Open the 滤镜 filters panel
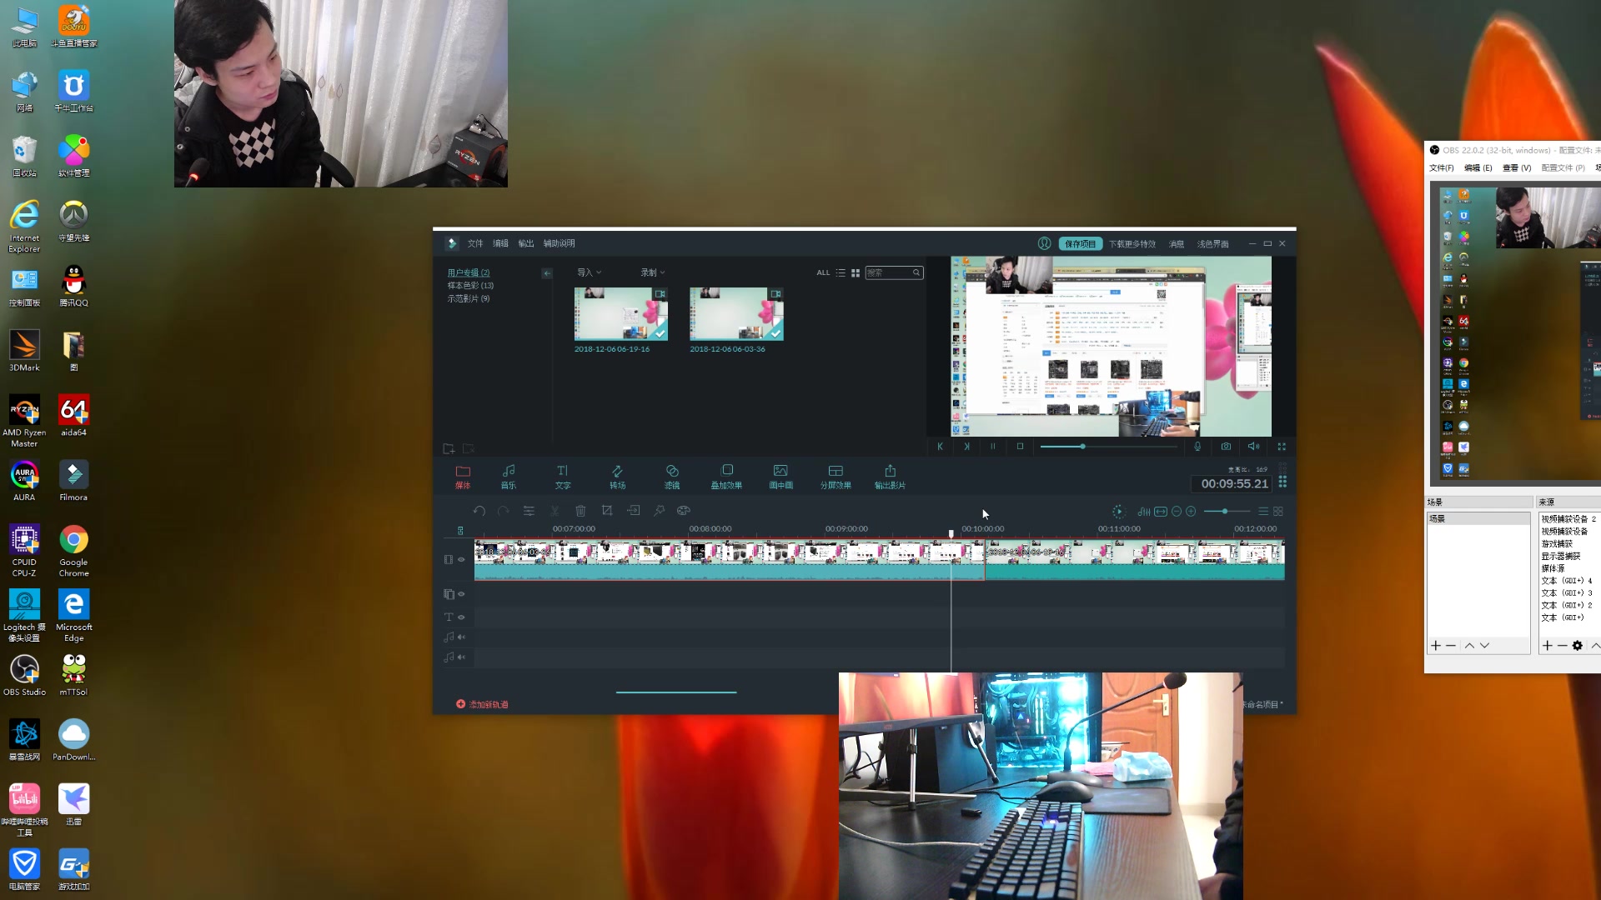1601x900 pixels. tap(672, 476)
